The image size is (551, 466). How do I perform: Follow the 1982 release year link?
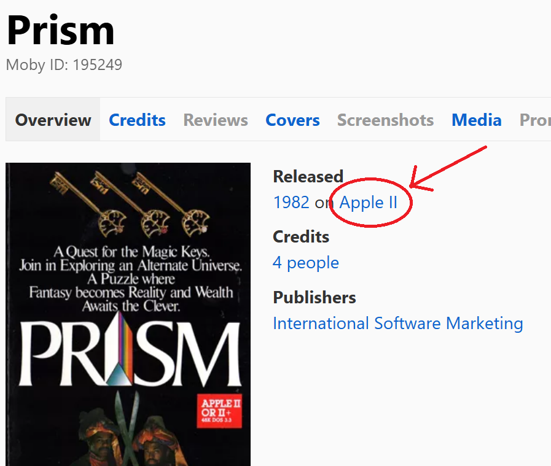coord(291,203)
